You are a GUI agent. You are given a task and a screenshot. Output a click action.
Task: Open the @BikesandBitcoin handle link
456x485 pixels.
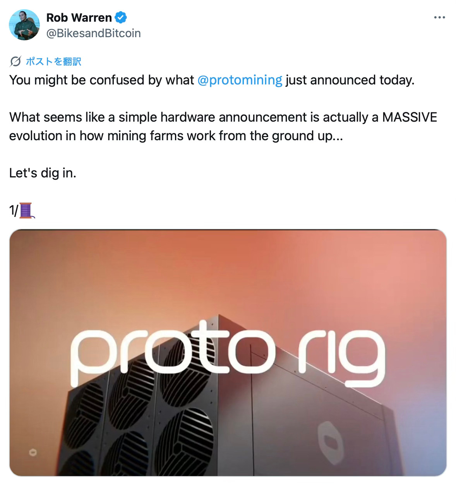click(93, 33)
